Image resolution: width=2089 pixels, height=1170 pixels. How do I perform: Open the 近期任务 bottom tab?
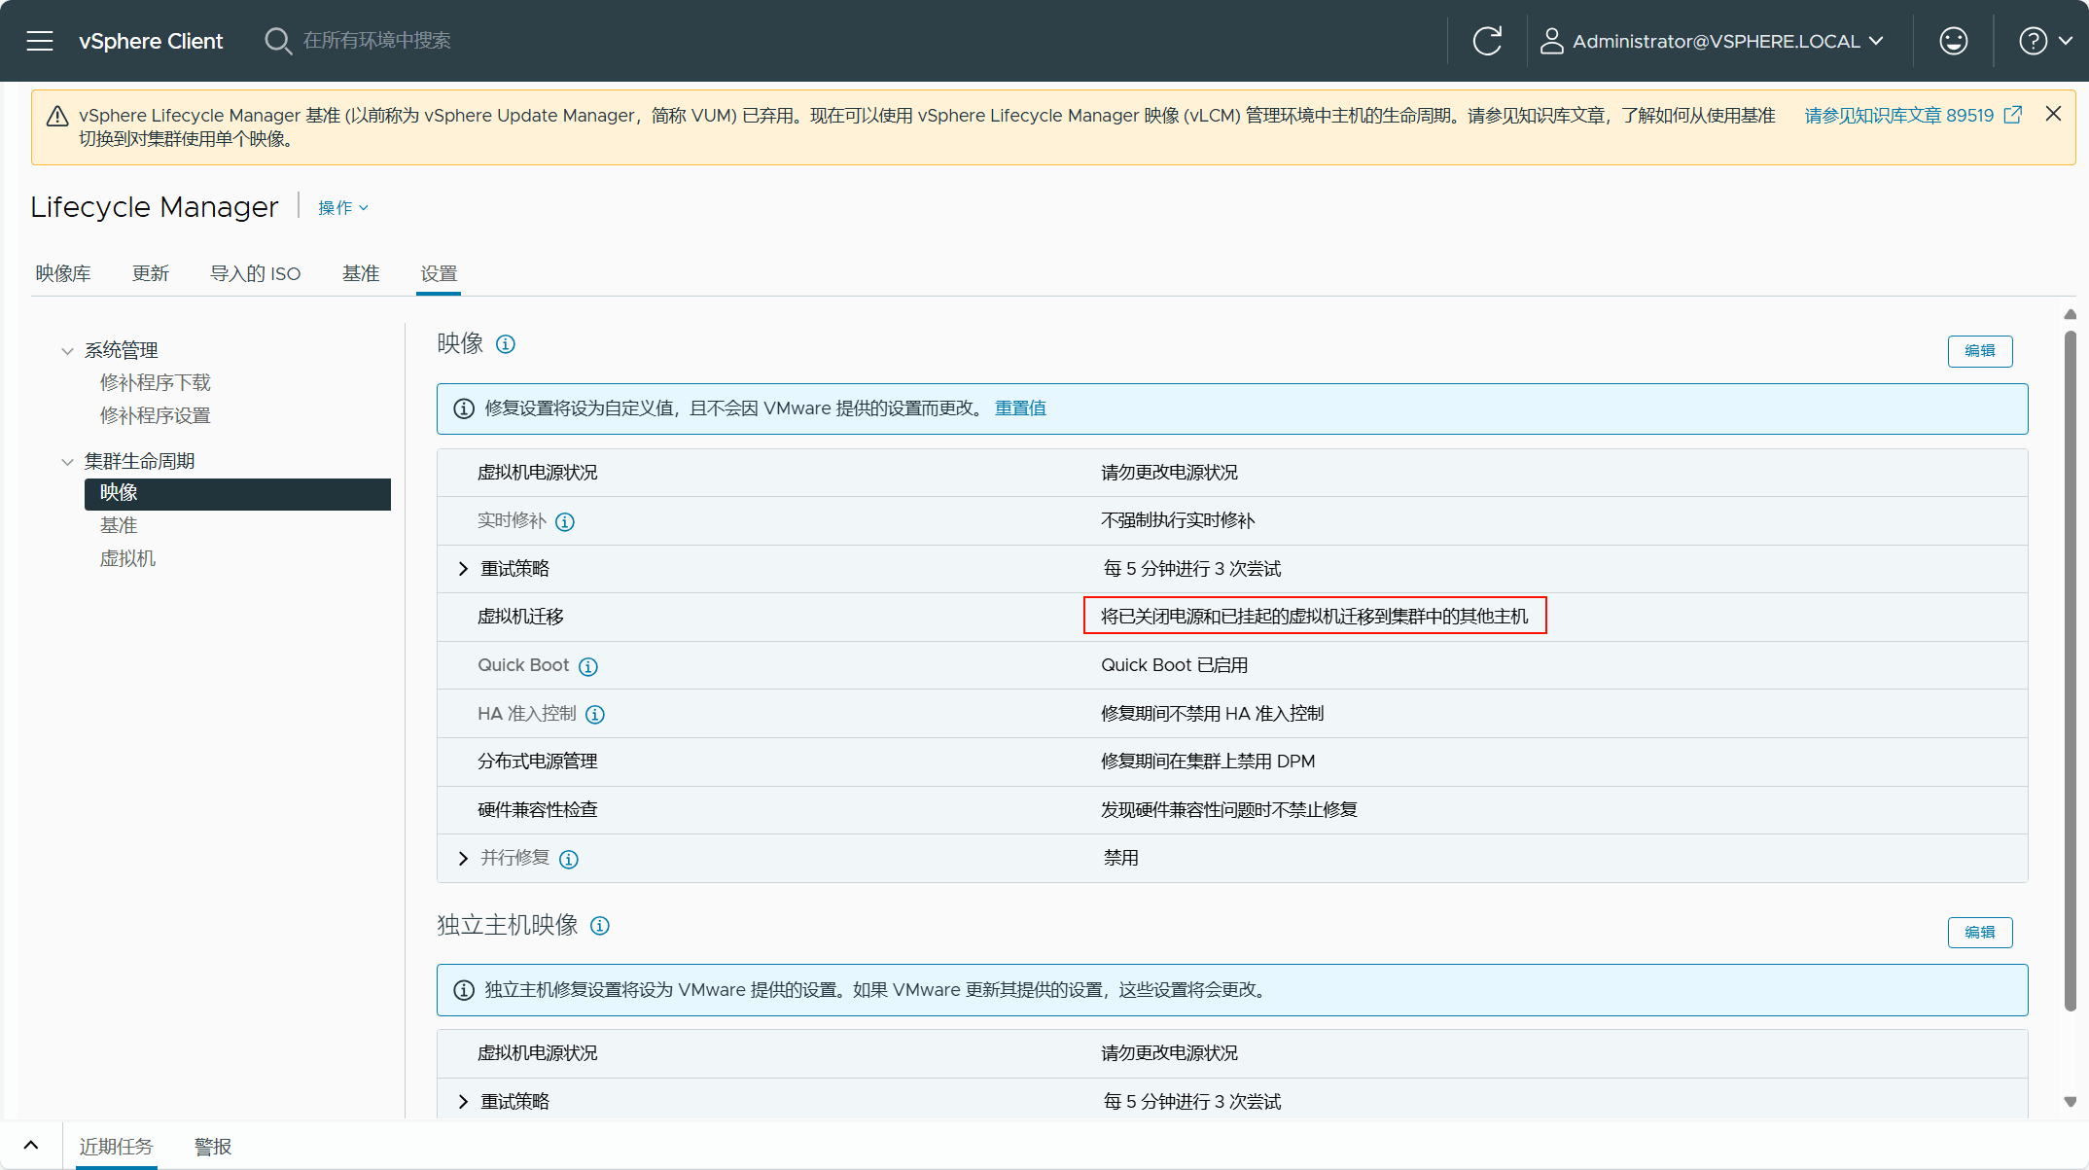[x=116, y=1146]
